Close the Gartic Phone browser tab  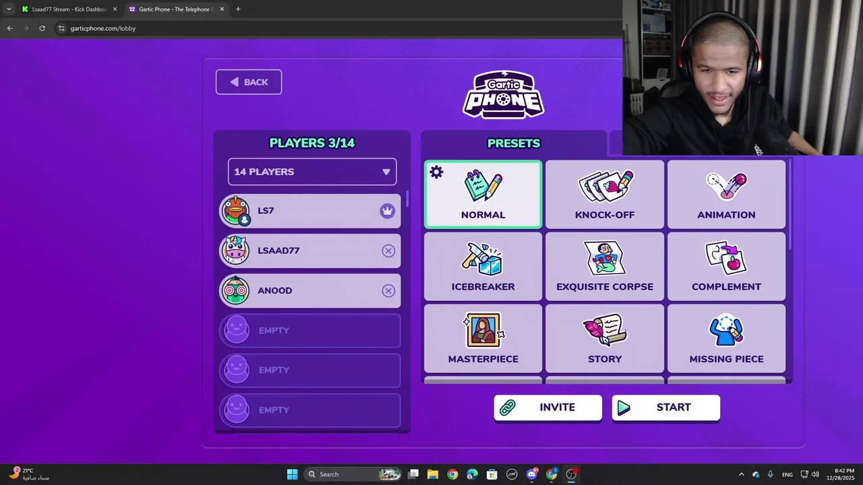pyautogui.click(x=222, y=9)
